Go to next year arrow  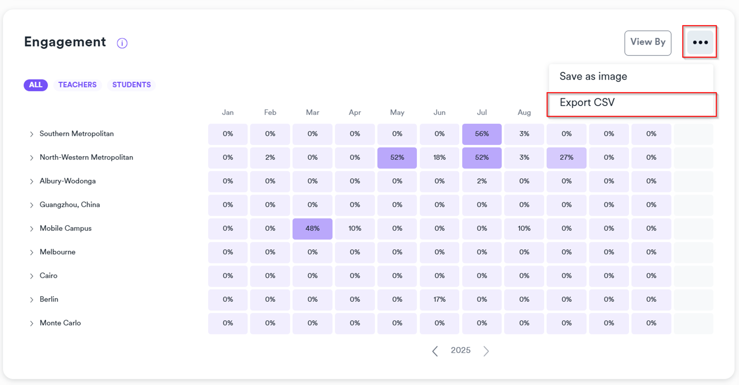pyautogui.click(x=486, y=351)
